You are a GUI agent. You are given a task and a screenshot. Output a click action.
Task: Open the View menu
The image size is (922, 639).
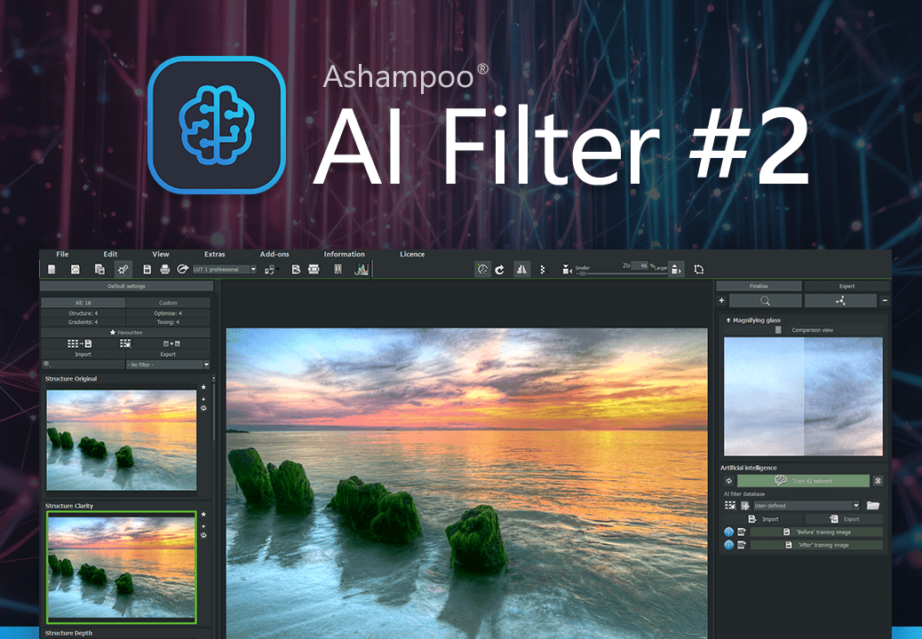click(161, 255)
